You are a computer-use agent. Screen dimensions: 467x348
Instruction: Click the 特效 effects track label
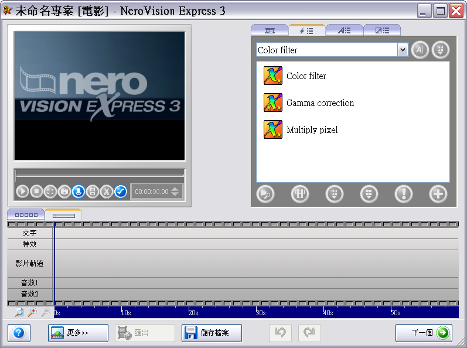[x=30, y=244]
